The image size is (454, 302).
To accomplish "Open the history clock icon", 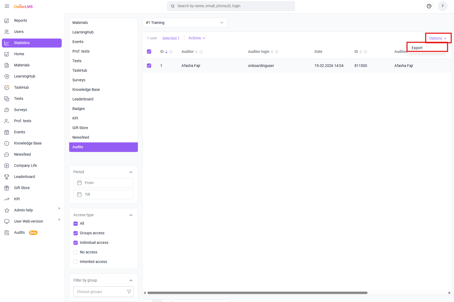I will tap(429, 6).
